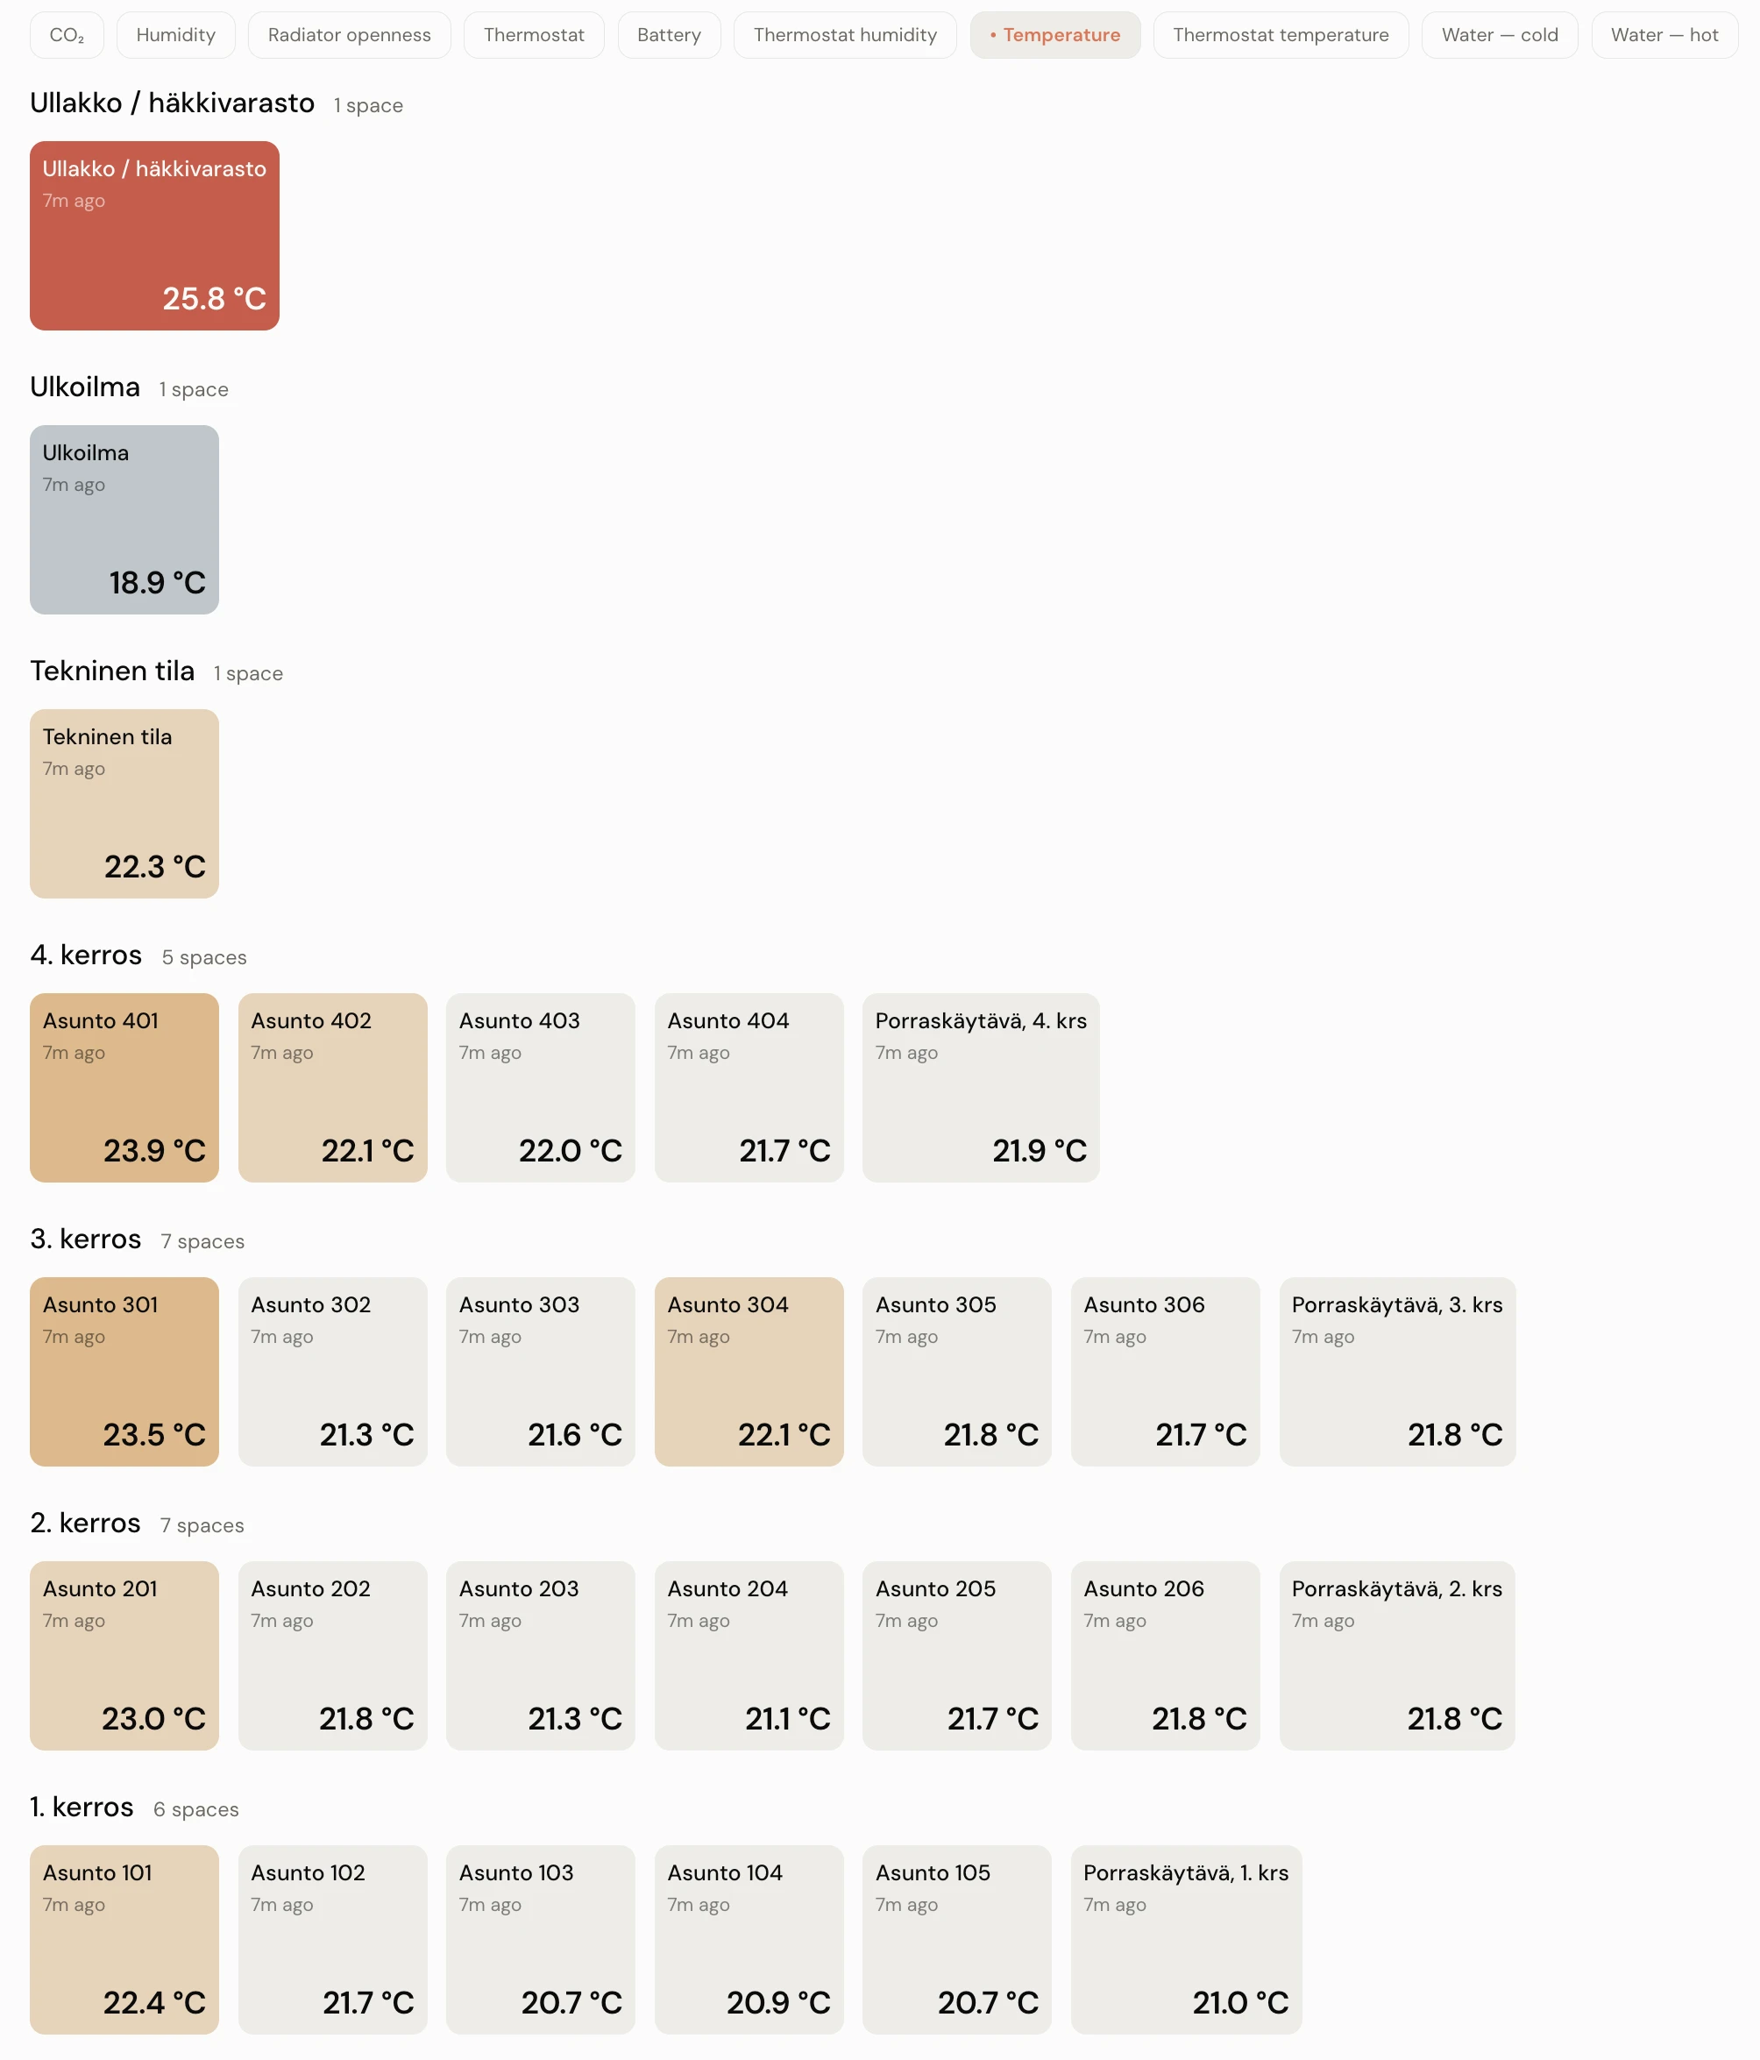Image resolution: width=1760 pixels, height=2060 pixels.
Task: Click the 1. kerros section heading
Action: (x=82, y=1807)
